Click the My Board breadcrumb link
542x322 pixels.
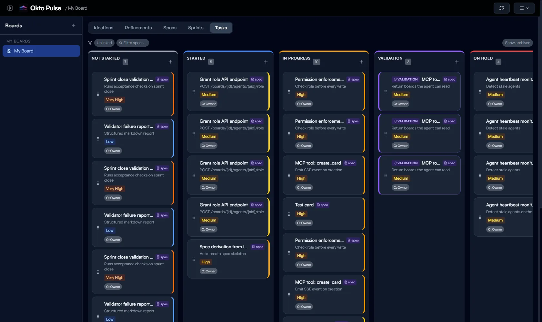pos(77,8)
